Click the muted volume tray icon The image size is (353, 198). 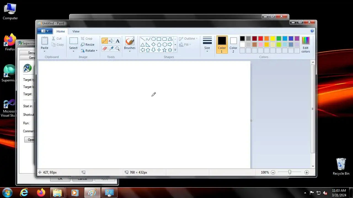pyautogui.click(x=325, y=193)
